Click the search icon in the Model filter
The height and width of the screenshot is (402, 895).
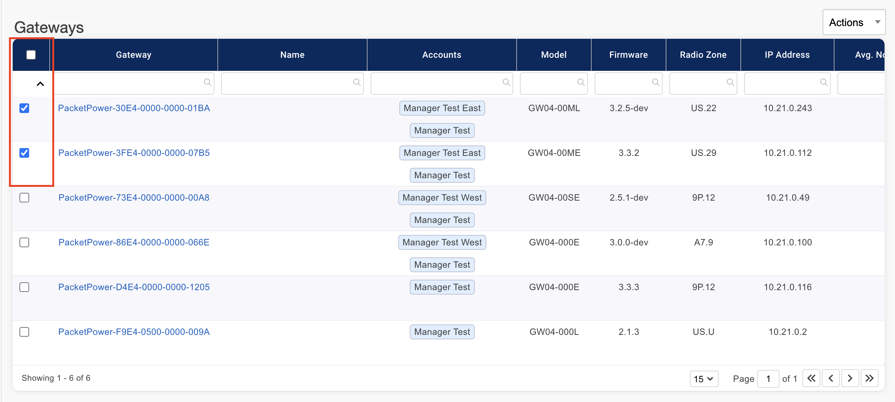(581, 82)
